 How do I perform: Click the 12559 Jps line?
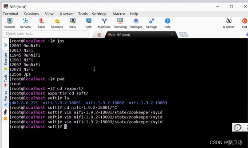coord(20,74)
